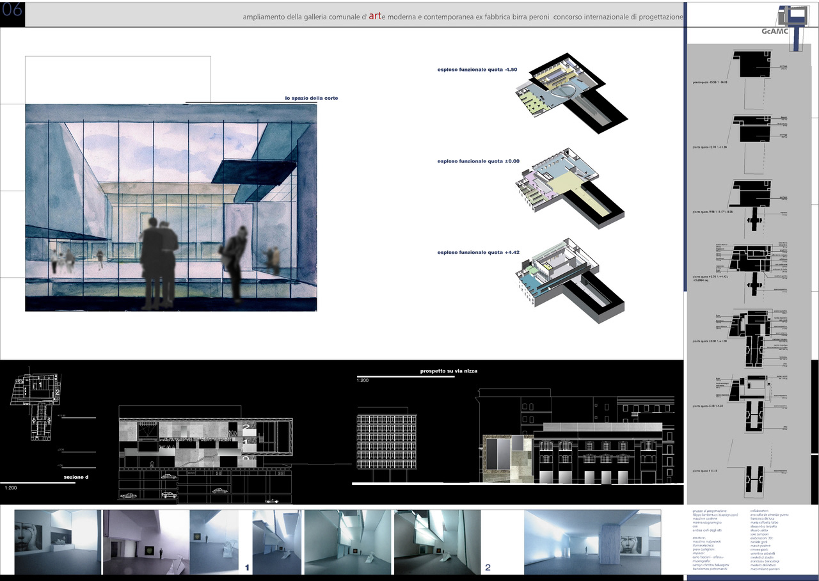Click the name 'ana sofia de almeida guerra'
The height and width of the screenshot is (581, 819).
pyautogui.click(x=770, y=515)
